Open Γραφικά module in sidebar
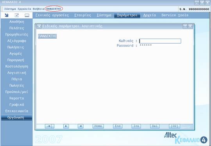Viewport: 211px width, 146px height. point(17,105)
